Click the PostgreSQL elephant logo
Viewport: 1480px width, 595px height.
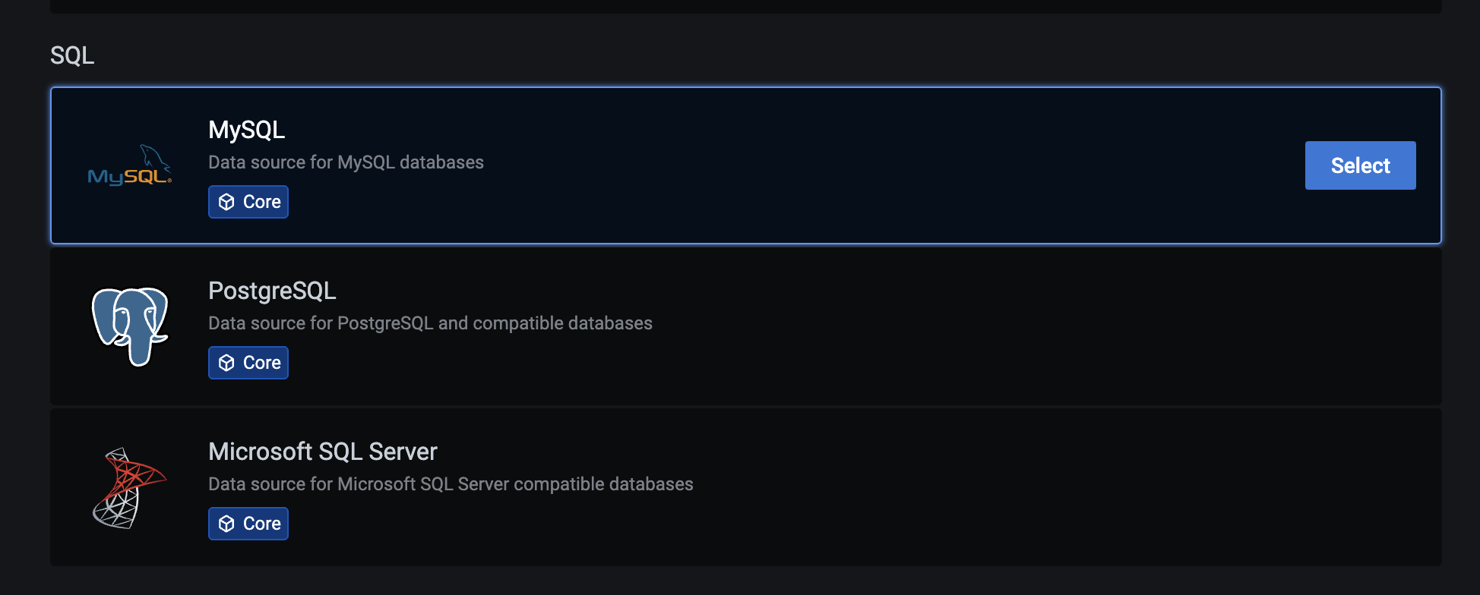131,326
